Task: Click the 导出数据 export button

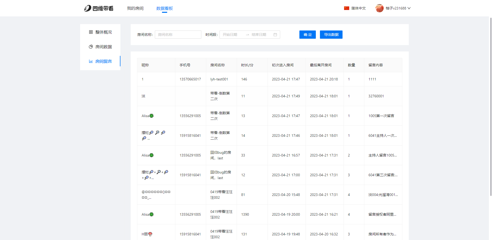Action: click(x=331, y=35)
